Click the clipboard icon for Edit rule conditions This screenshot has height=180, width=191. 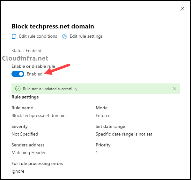point(14,36)
